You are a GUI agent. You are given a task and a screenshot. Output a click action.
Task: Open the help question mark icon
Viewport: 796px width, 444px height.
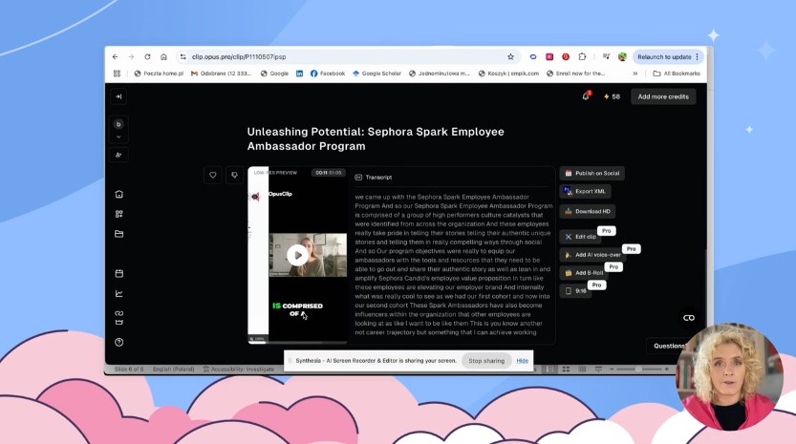coord(118,342)
